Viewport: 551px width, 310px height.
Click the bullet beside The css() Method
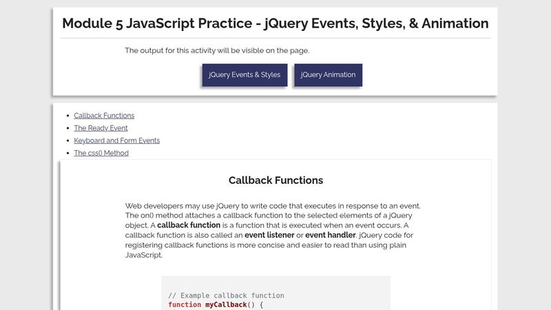(67, 153)
